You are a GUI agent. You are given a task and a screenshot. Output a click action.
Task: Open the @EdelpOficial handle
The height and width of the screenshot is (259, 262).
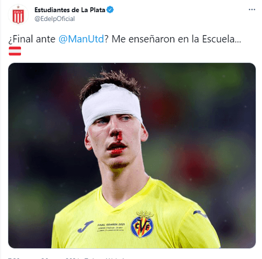click(55, 19)
